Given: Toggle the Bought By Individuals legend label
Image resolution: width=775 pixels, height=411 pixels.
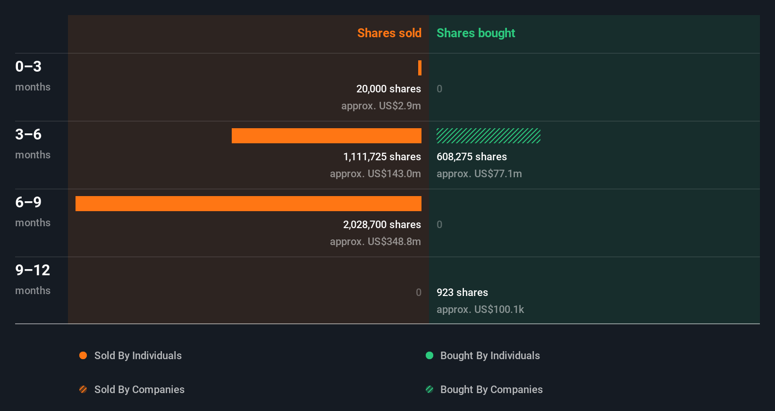Looking at the screenshot, I should pyautogui.click(x=490, y=355).
